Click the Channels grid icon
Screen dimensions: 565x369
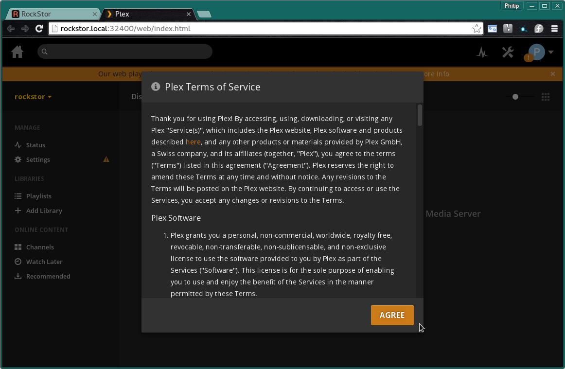pyautogui.click(x=18, y=247)
